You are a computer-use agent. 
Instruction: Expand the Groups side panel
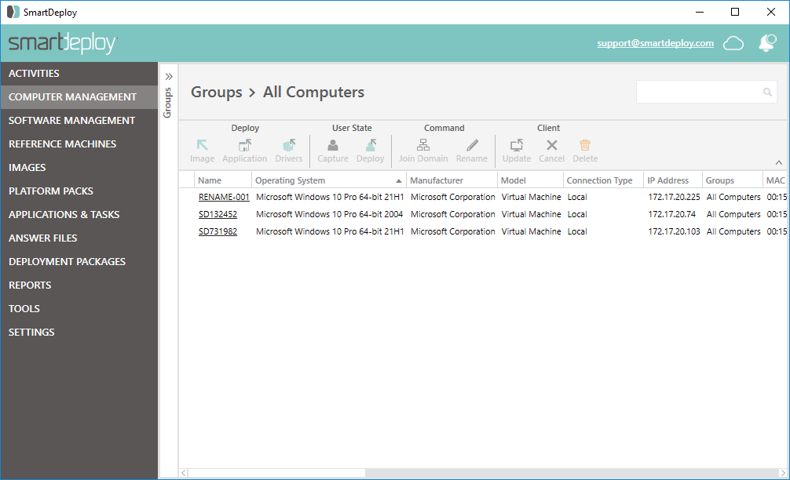(168, 77)
